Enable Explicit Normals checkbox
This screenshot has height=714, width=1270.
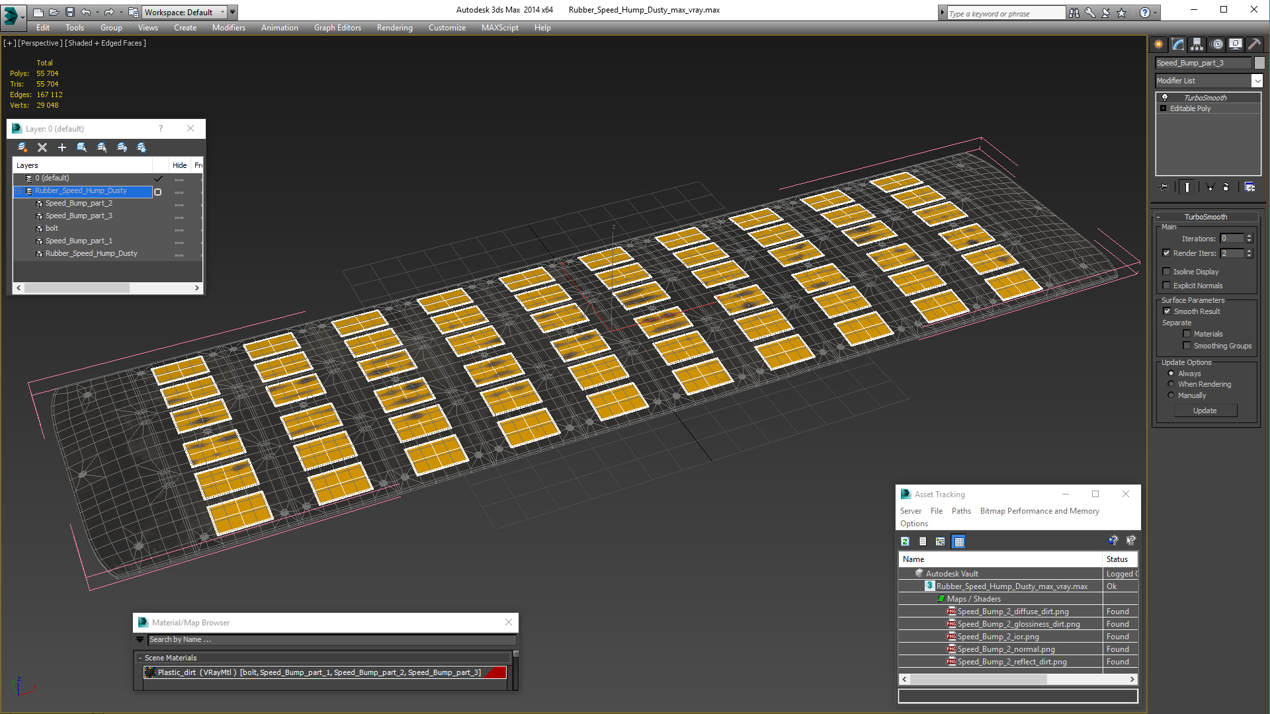pyautogui.click(x=1167, y=285)
